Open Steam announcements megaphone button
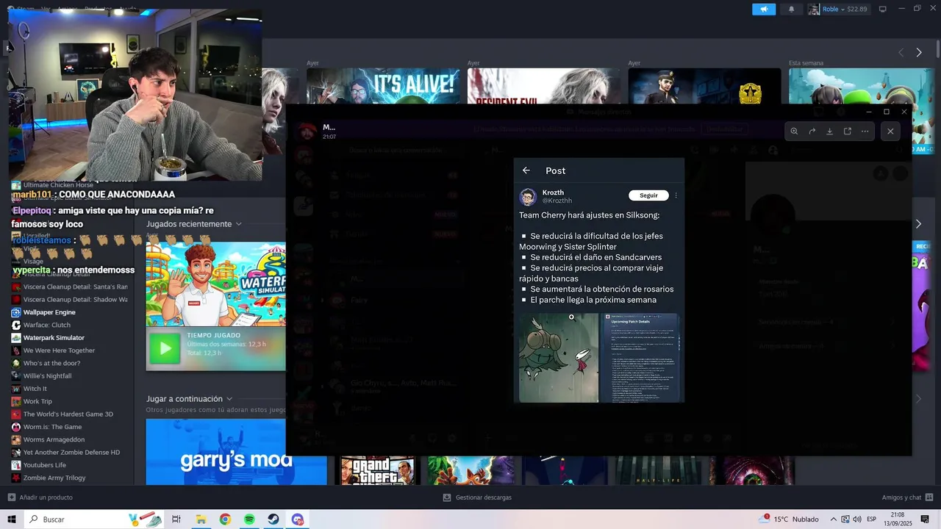 (764, 9)
